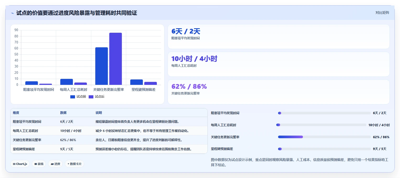Click the 里程碑预测偏差 progress bar
400x178 pixels.
(324, 149)
